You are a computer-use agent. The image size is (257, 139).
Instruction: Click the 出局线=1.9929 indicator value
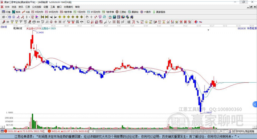point(48,29)
